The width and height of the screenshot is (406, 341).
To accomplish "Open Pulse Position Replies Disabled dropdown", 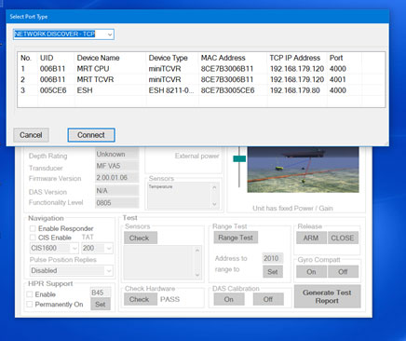I will pyautogui.click(x=71, y=270).
